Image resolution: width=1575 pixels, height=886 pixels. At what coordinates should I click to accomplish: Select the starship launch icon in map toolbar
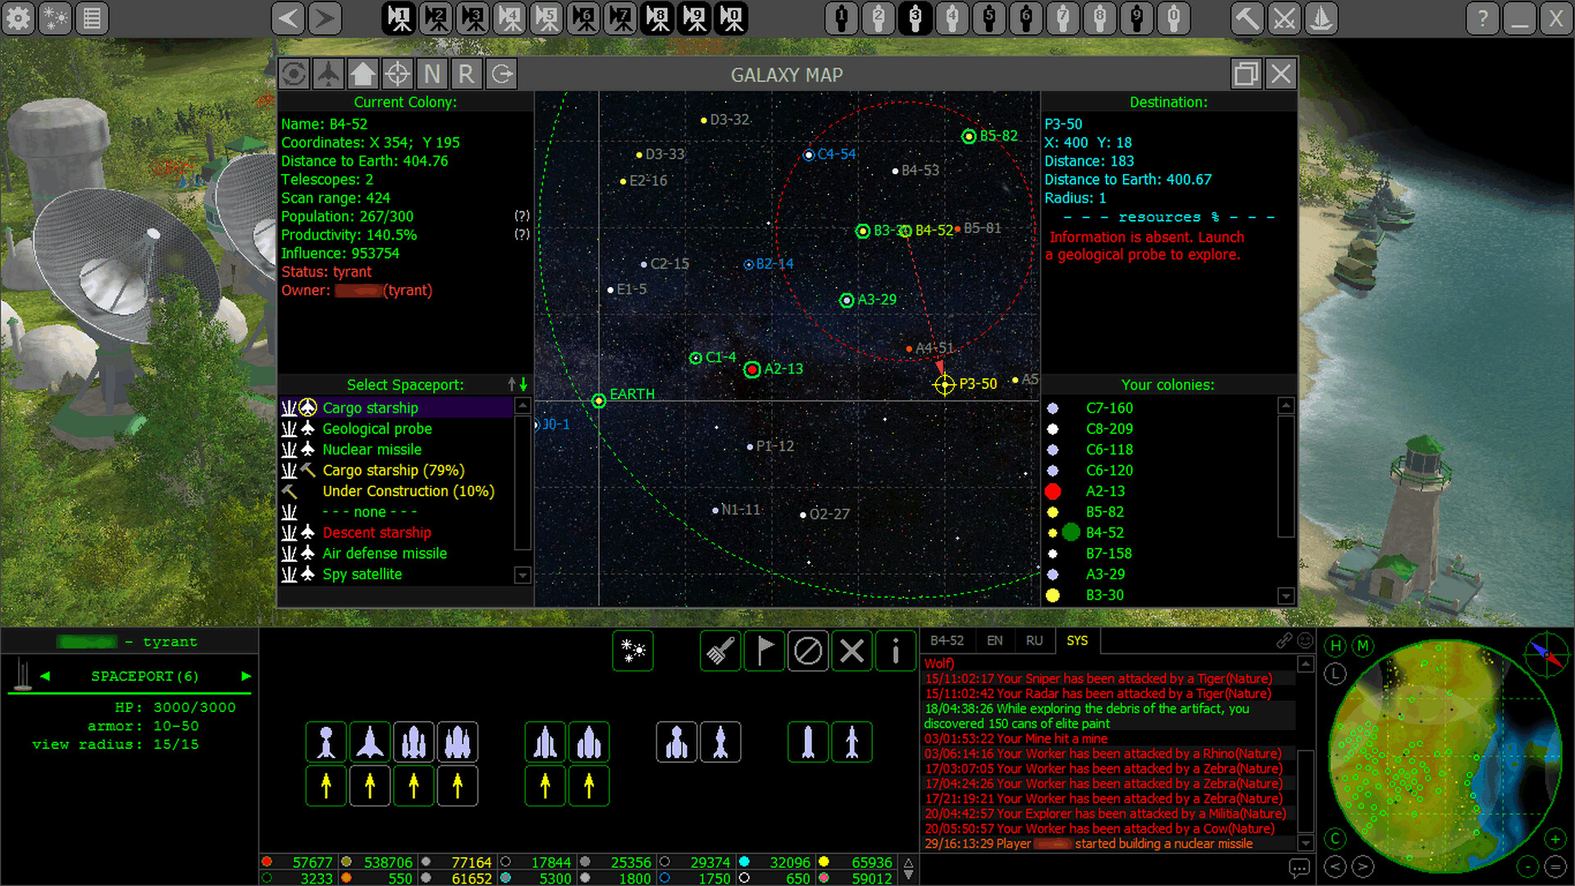coord(329,74)
